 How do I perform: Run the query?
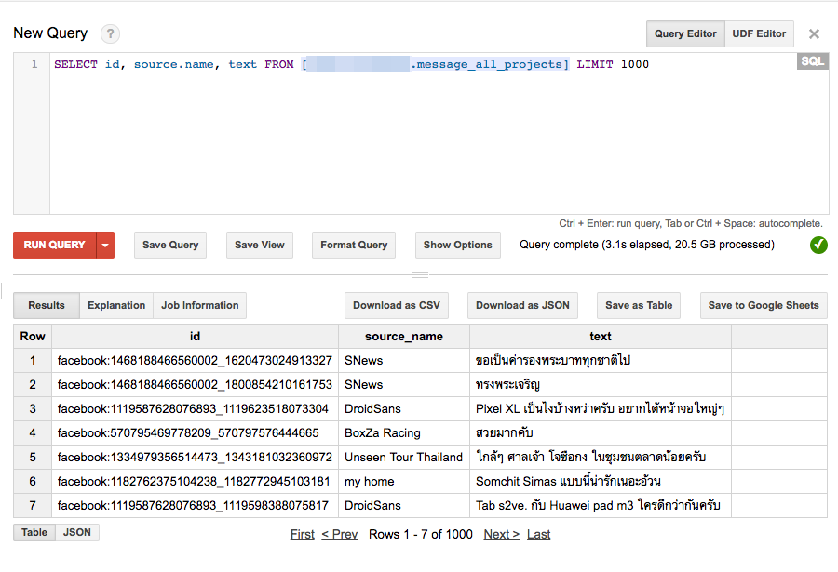coord(55,246)
